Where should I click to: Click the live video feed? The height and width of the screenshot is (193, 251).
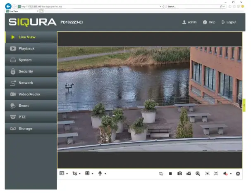150,99
